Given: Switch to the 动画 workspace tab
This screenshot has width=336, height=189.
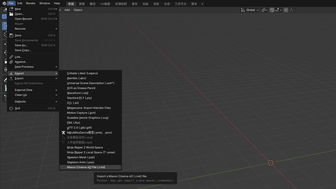Looking at the screenshot, I should [145, 4].
